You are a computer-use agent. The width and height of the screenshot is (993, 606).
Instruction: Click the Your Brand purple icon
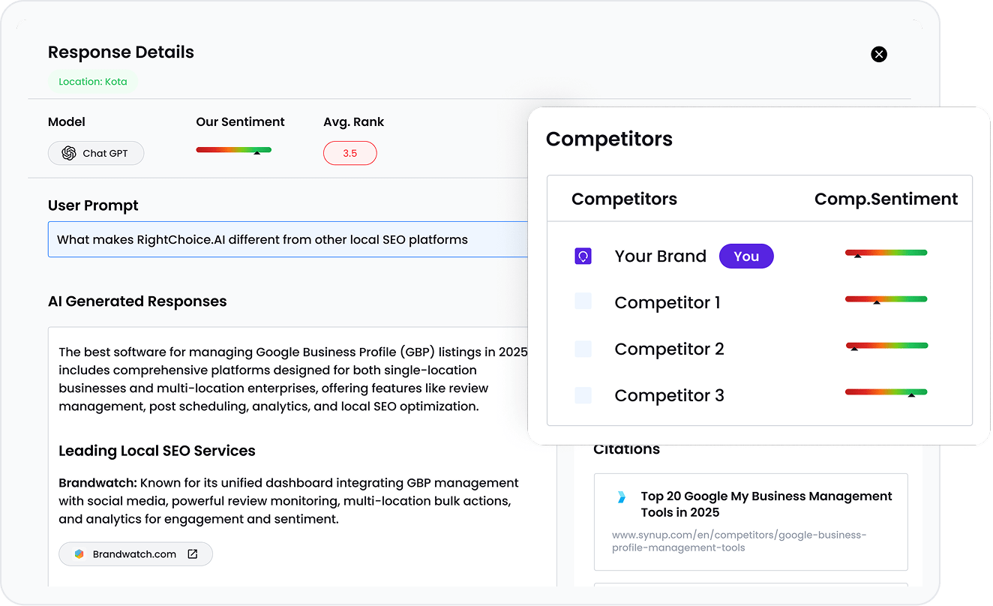[x=583, y=256]
